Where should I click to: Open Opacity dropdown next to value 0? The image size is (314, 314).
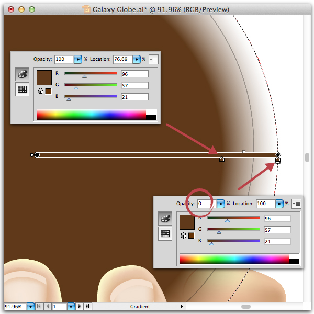(x=221, y=204)
